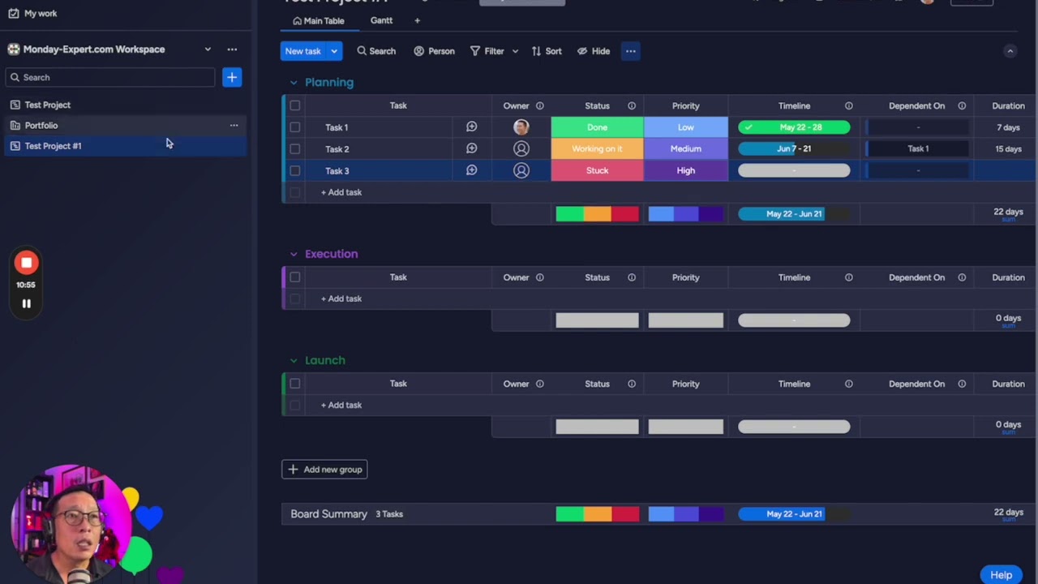Select all tasks in Execution group
Image resolution: width=1038 pixels, height=584 pixels.
pos(294,277)
